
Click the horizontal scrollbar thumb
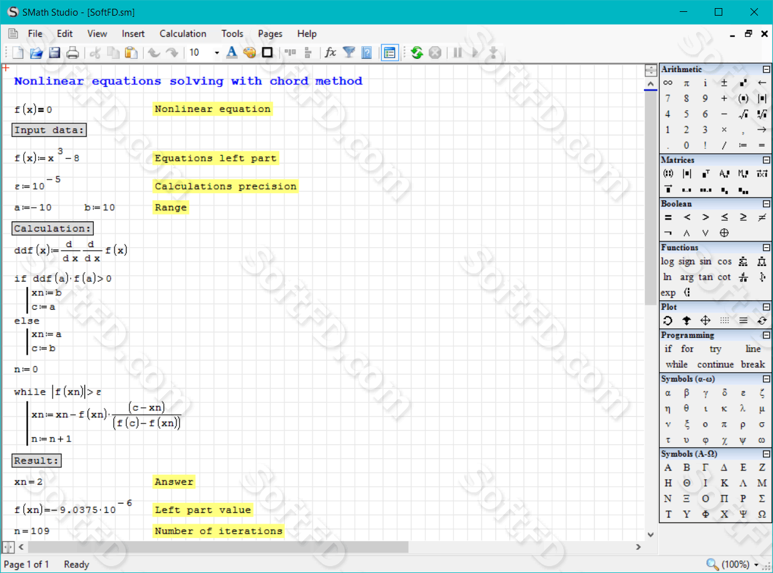[218, 547]
